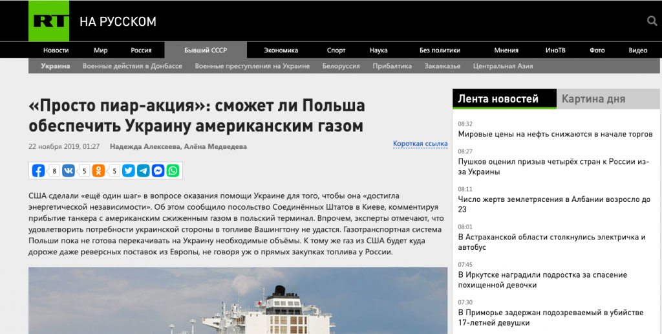Share article via Messenger icon
Viewport: 662px width, 334px height.
click(x=158, y=171)
